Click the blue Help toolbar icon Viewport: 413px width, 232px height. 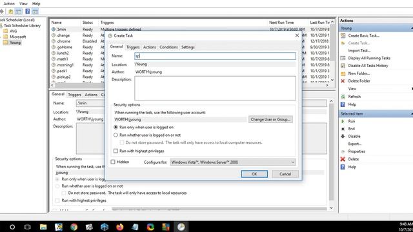click(27, 12)
